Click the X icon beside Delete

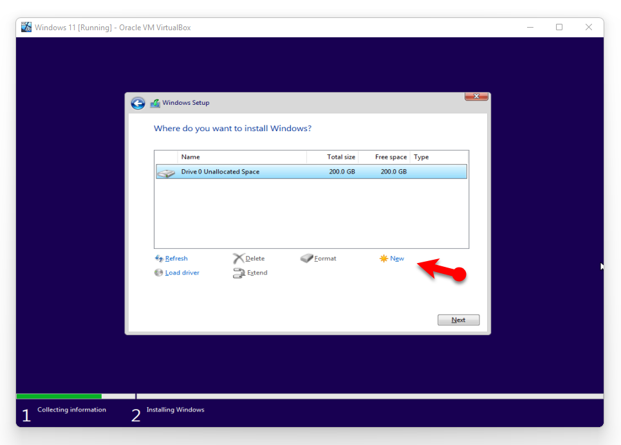click(x=238, y=259)
